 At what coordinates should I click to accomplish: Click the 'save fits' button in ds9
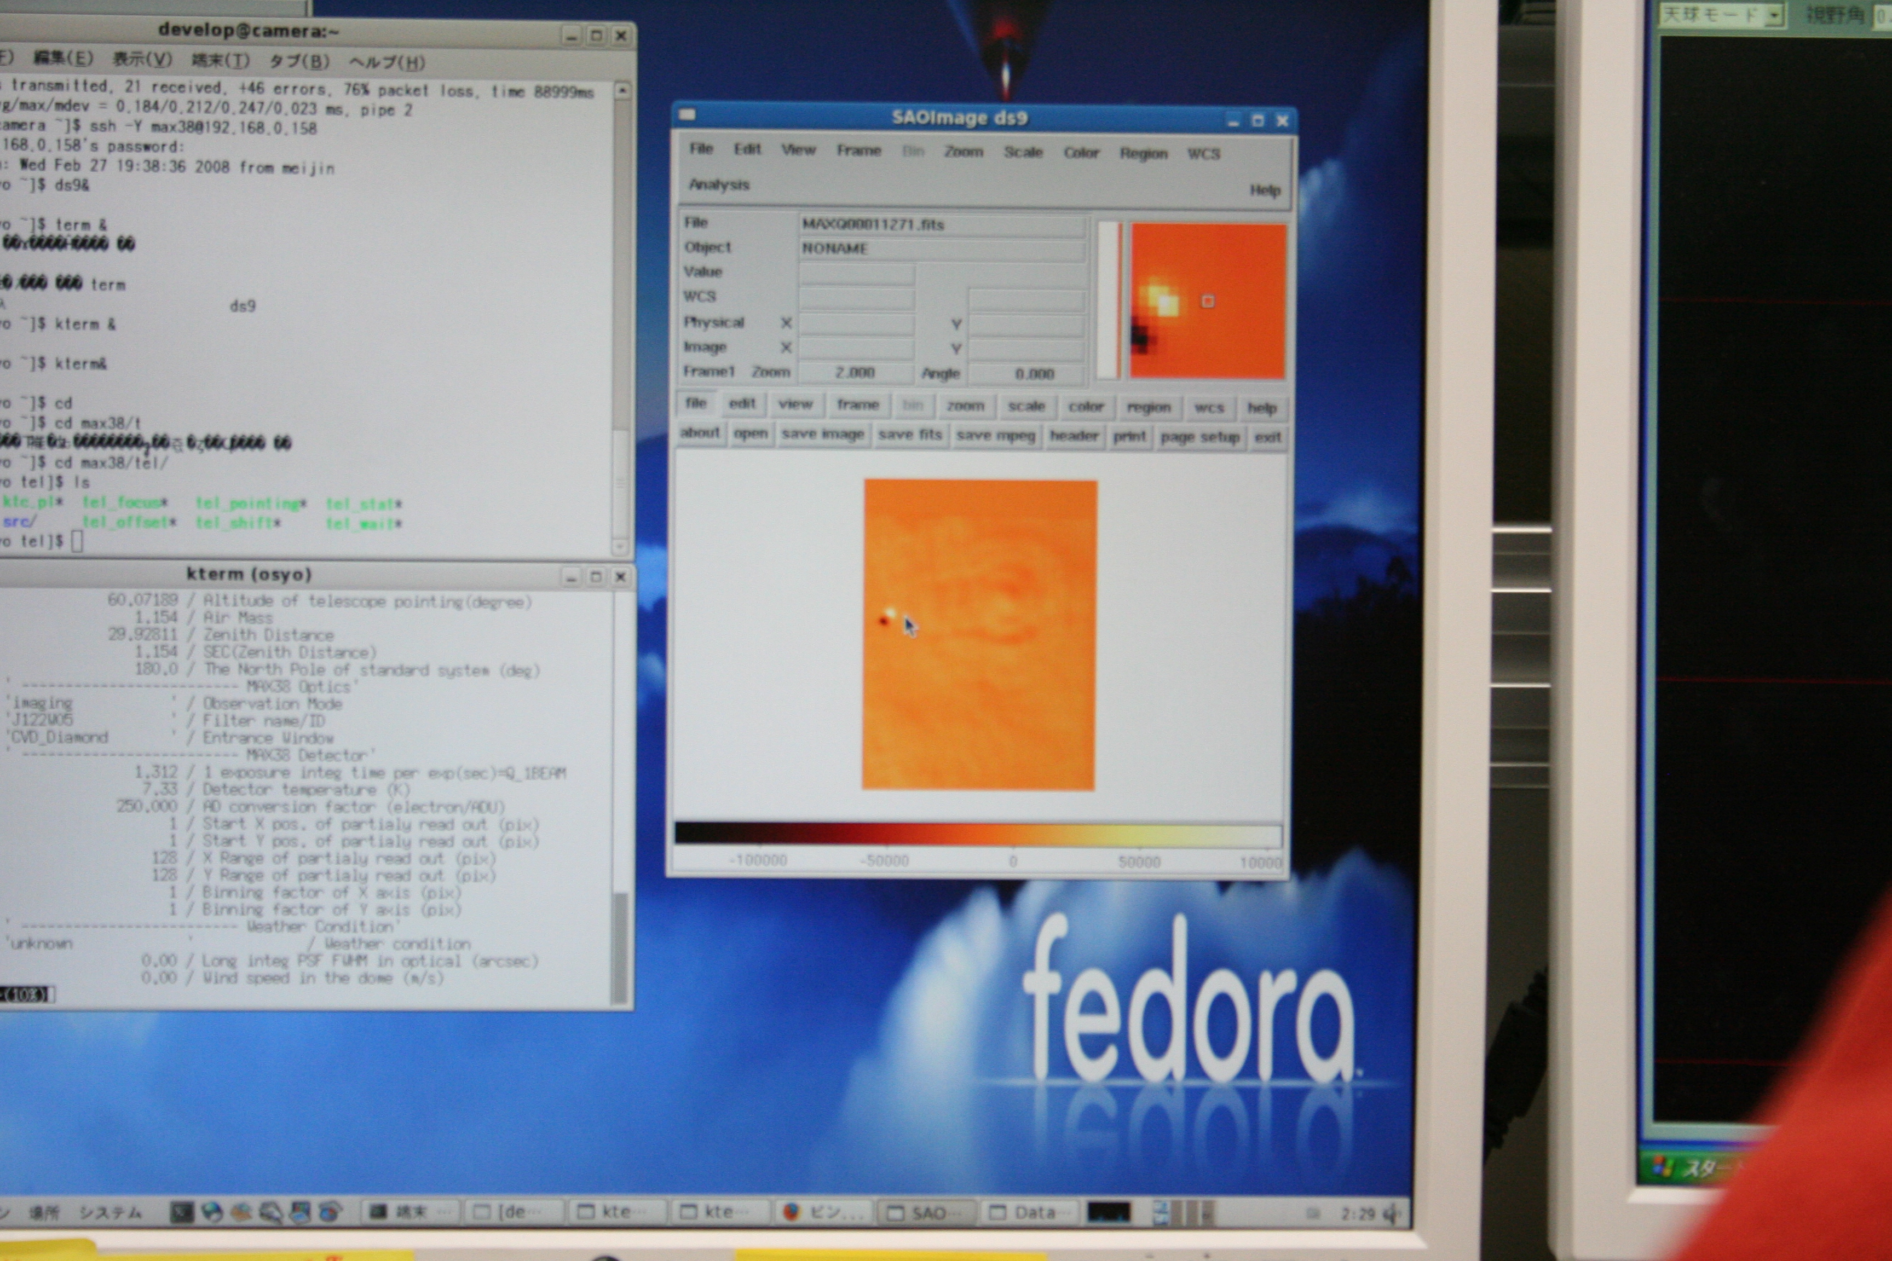coord(910,435)
